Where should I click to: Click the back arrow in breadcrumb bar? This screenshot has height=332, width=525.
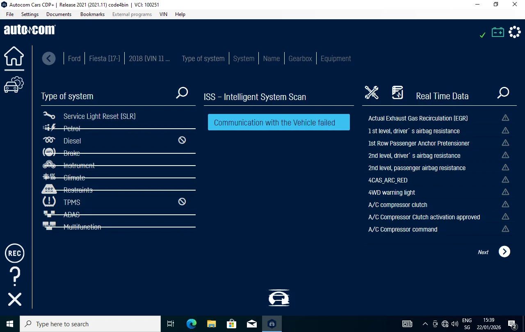(x=49, y=59)
